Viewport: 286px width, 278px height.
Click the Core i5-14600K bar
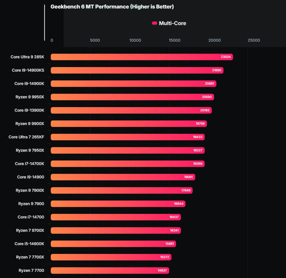pyautogui.click(x=113, y=244)
